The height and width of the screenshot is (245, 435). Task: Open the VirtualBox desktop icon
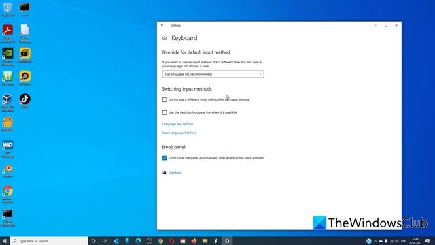coord(7,102)
